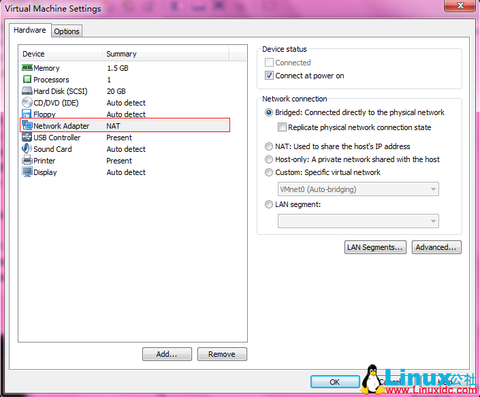480x397 pixels.
Task: Switch to the Options tab
Action: (x=67, y=31)
